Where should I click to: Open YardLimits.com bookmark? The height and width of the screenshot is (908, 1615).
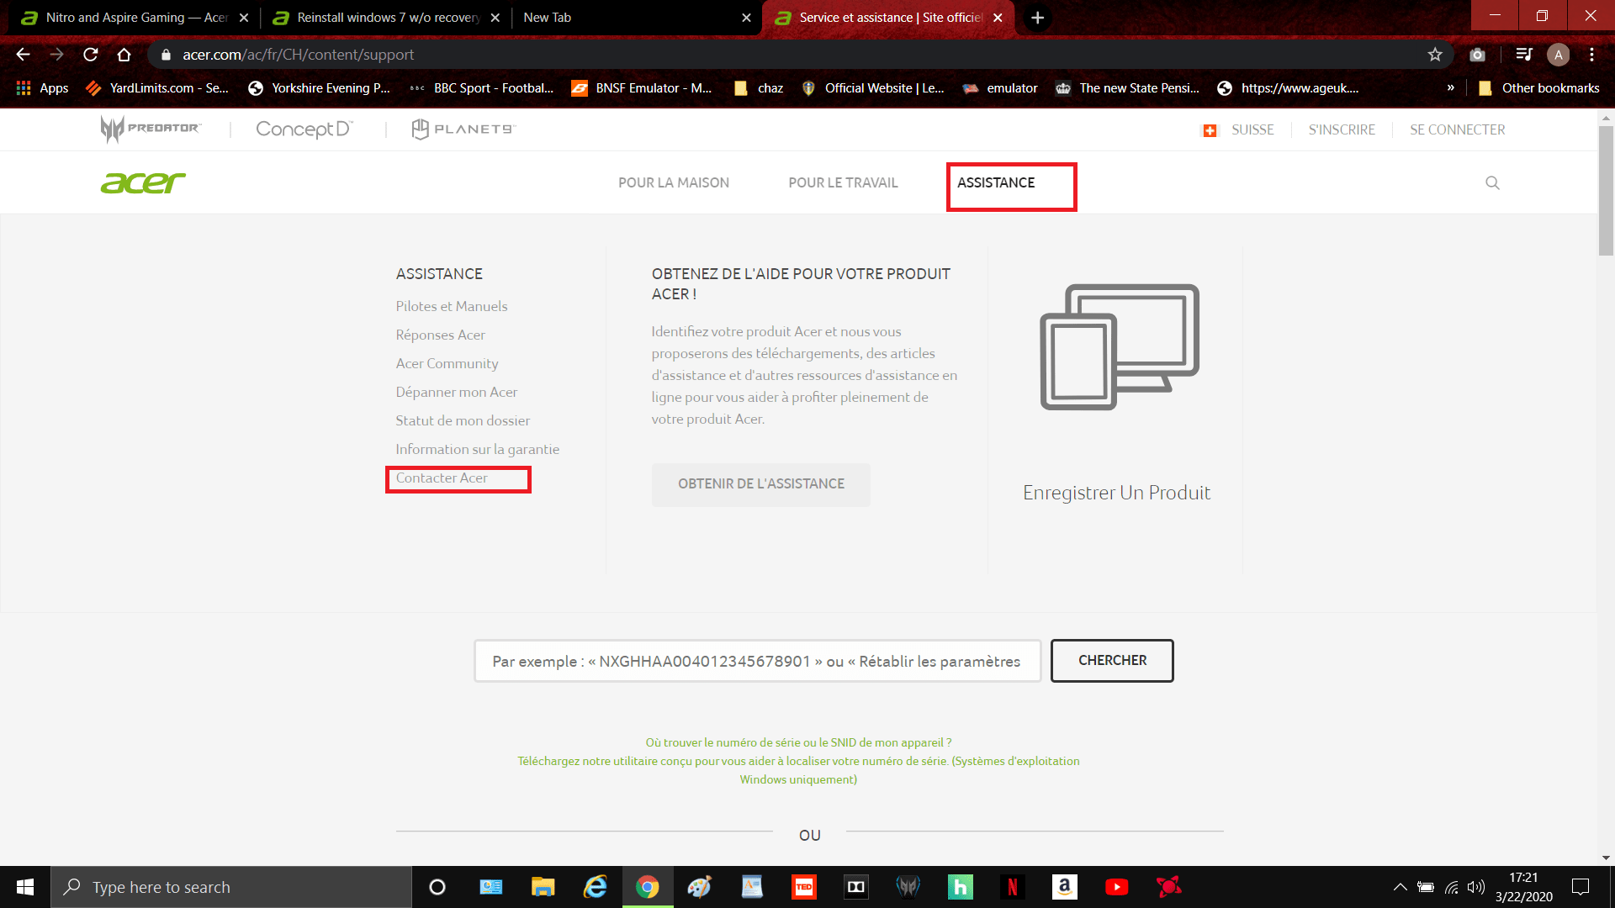pyautogui.click(x=156, y=88)
